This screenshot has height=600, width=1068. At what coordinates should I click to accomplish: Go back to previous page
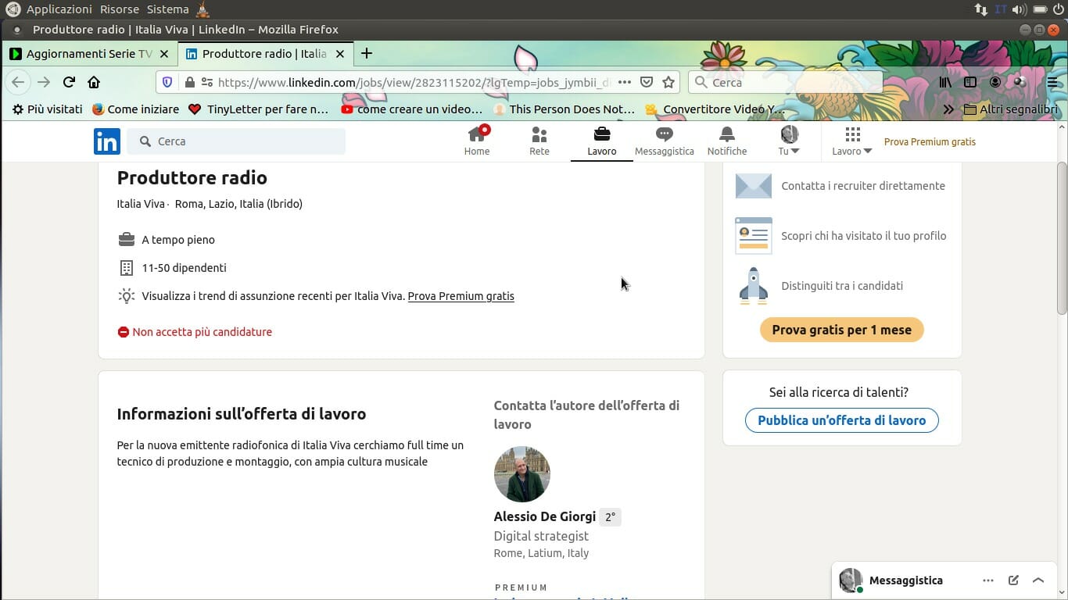pyautogui.click(x=18, y=82)
